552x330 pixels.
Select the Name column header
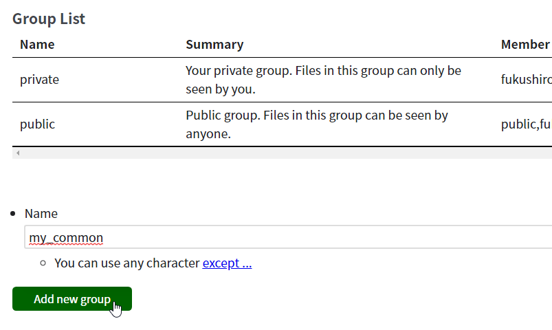pos(37,45)
